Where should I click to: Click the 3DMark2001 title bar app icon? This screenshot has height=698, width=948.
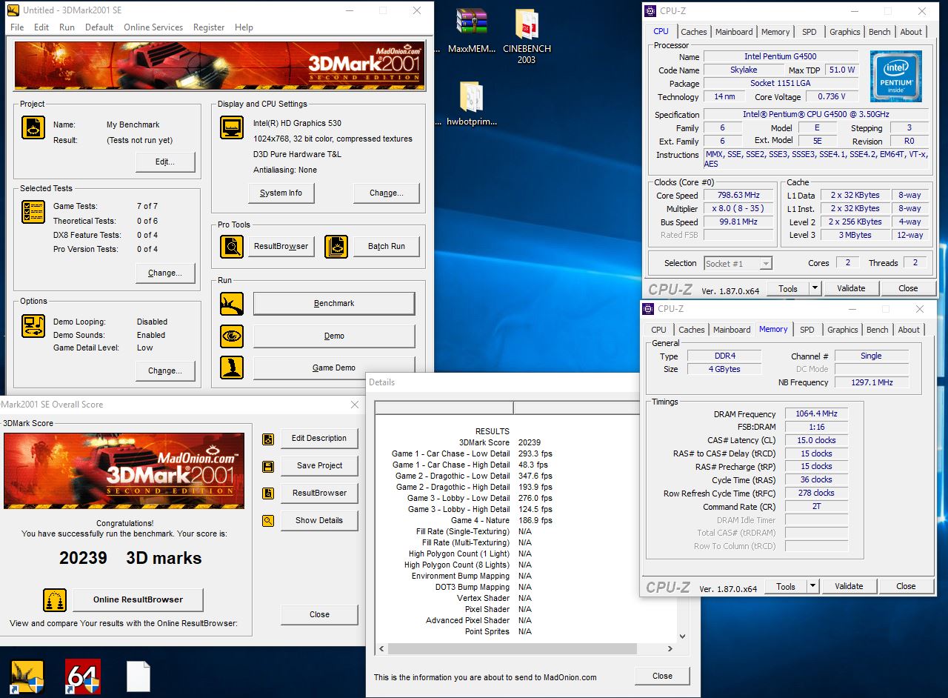[x=13, y=10]
